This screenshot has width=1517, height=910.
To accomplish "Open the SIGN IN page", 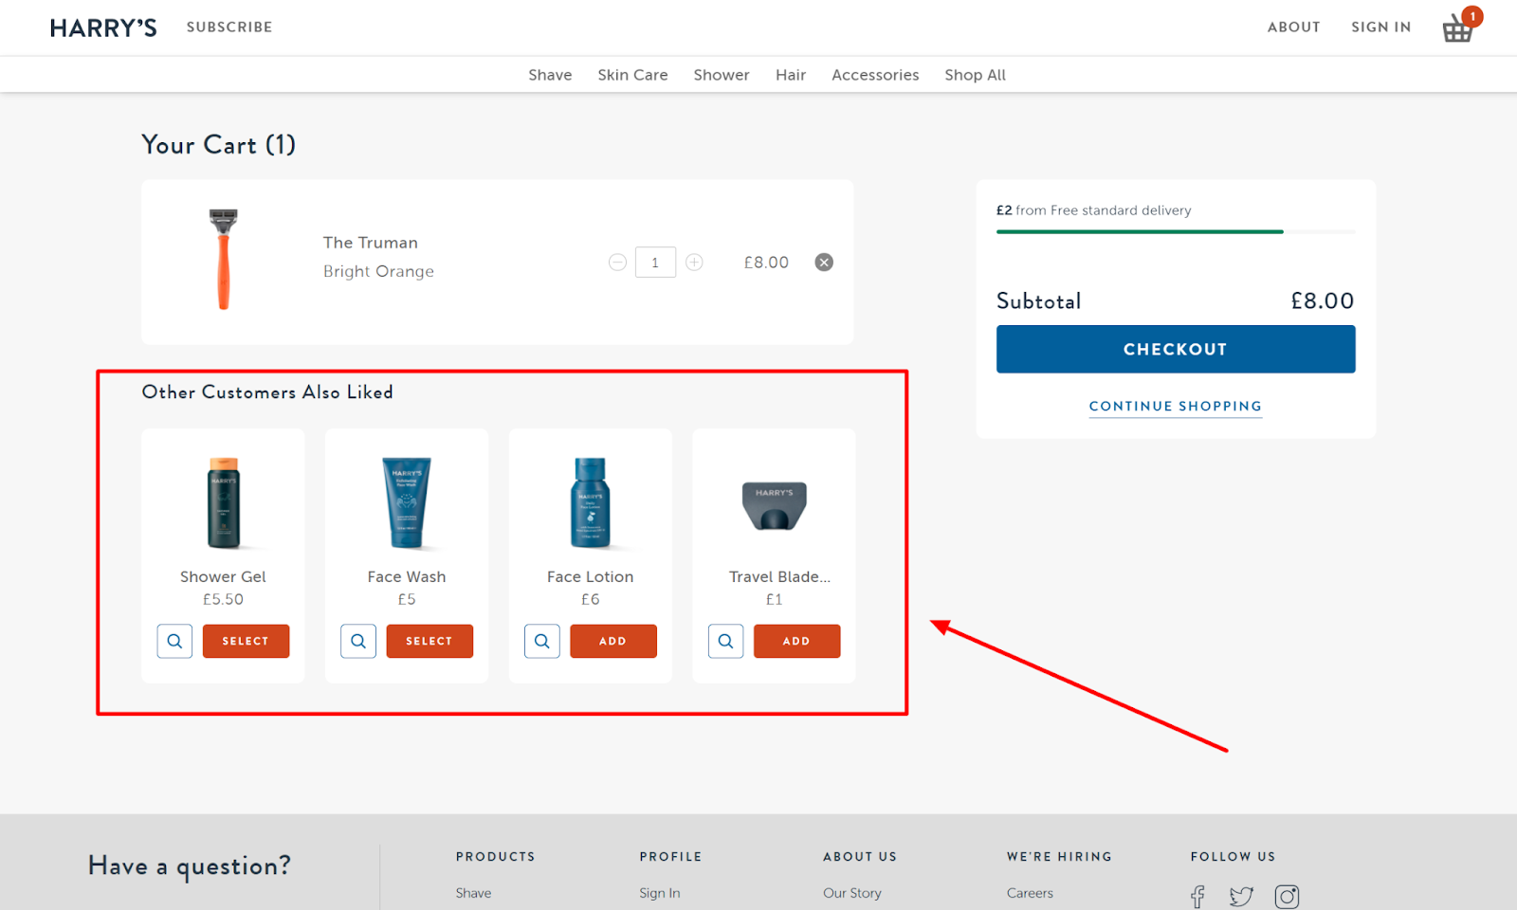I will [1380, 27].
